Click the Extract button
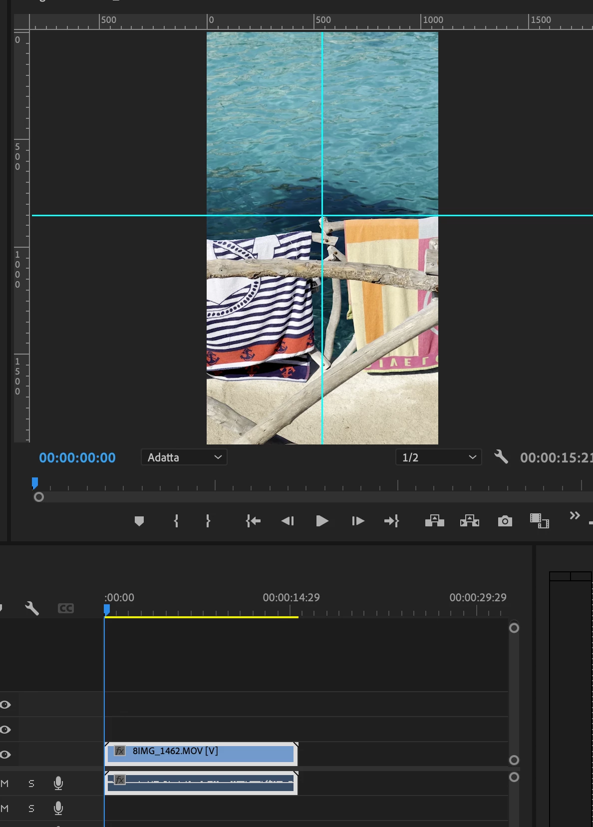Screen dimensions: 593x827 coord(470,521)
